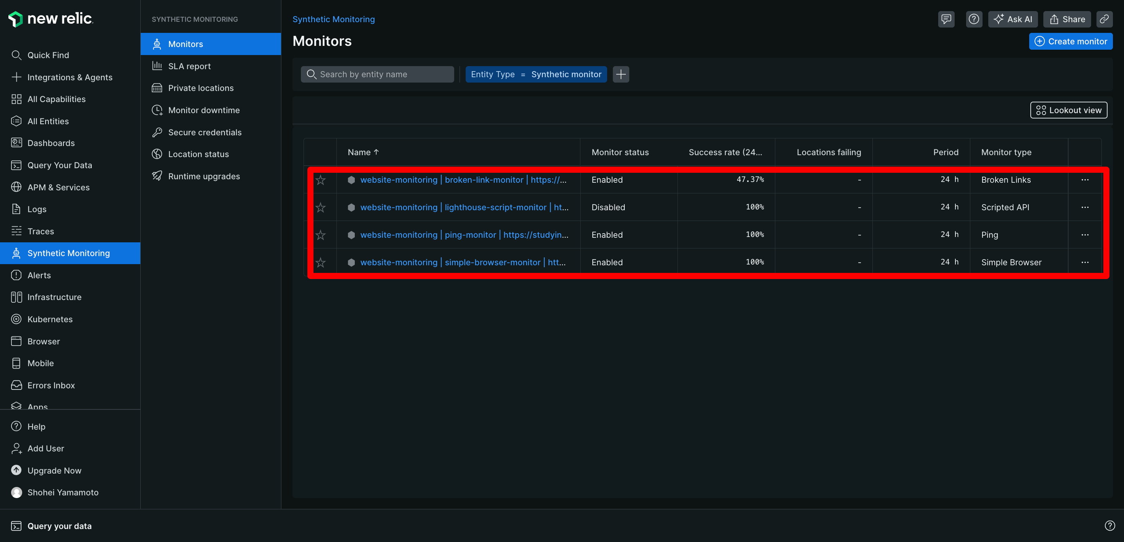Click the Share button
The height and width of the screenshot is (542, 1124).
coord(1067,19)
